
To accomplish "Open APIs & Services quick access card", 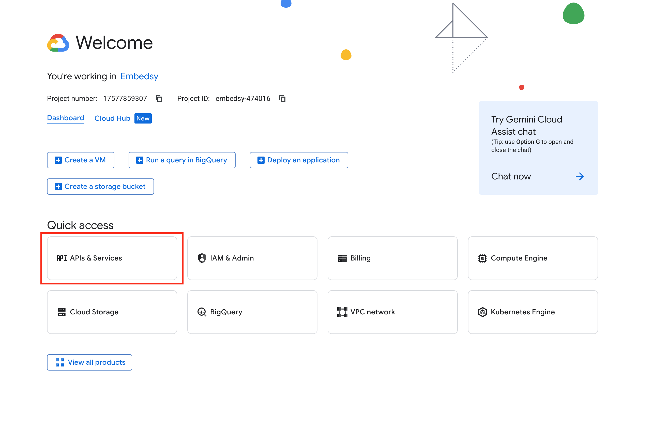I will pos(112,258).
